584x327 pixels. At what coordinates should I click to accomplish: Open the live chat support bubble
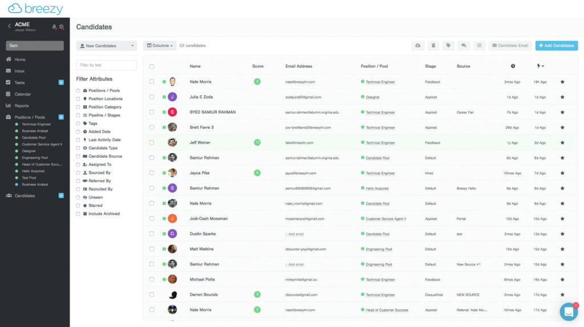(569, 312)
